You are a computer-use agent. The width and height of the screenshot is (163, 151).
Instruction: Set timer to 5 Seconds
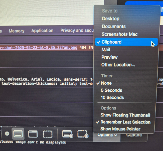click(x=111, y=90)
